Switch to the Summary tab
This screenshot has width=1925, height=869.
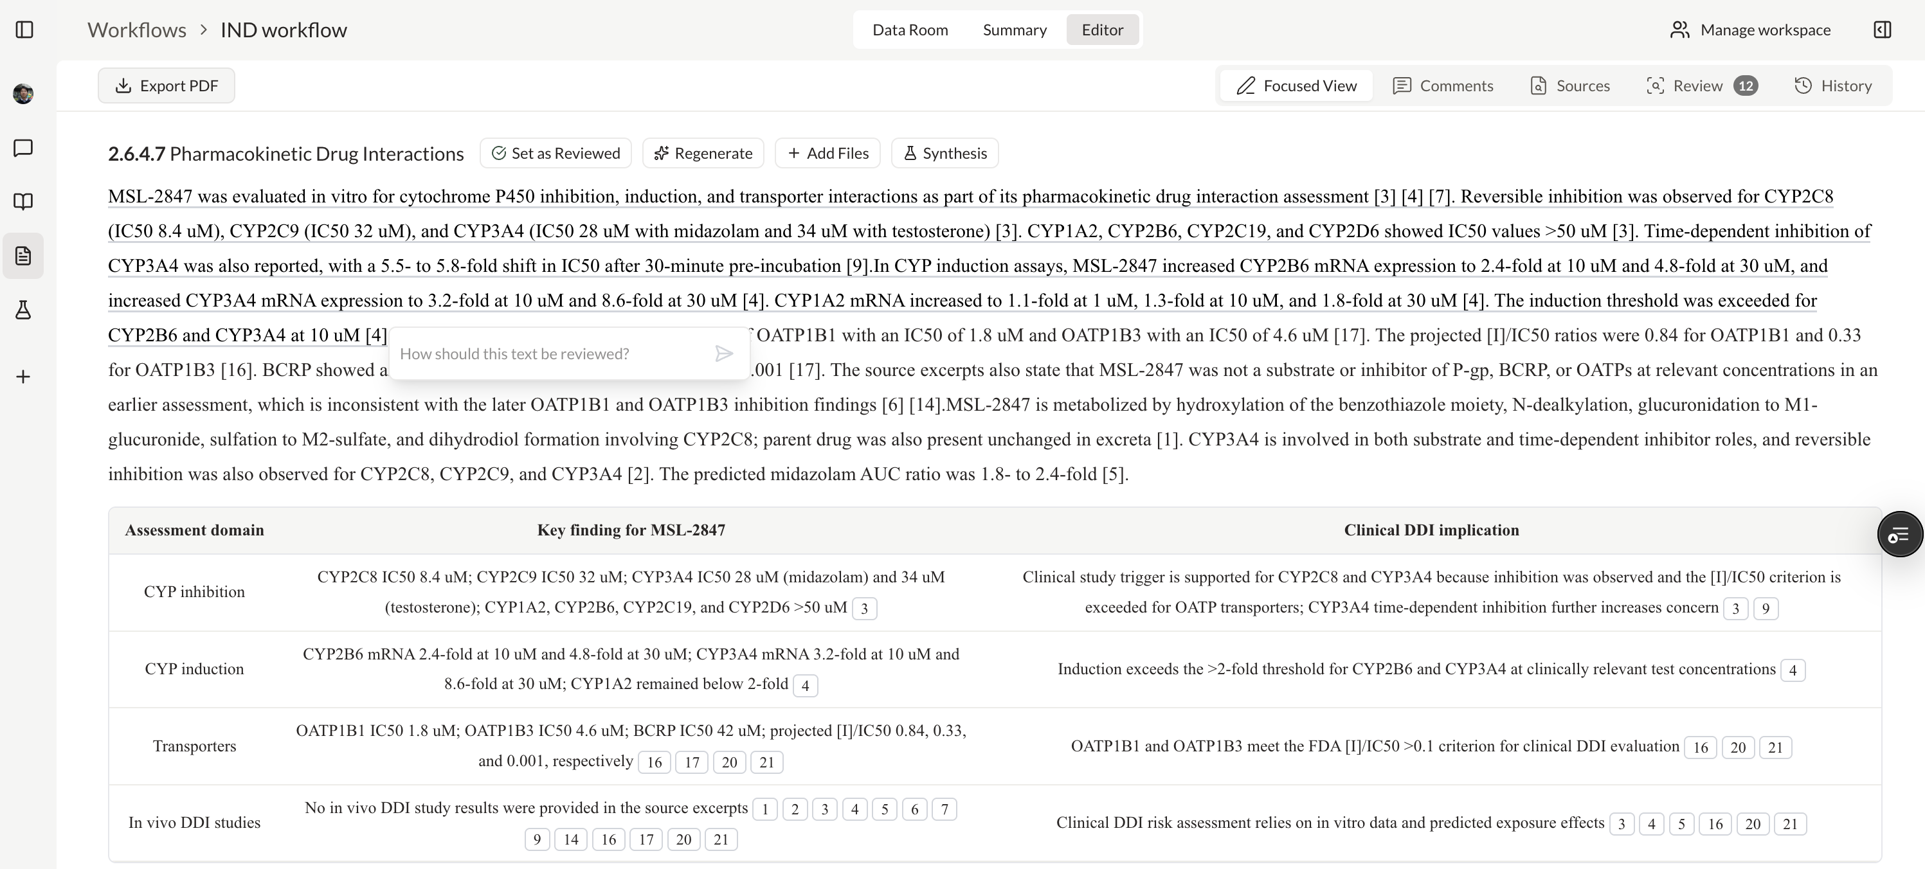(x=1014, y=30)
